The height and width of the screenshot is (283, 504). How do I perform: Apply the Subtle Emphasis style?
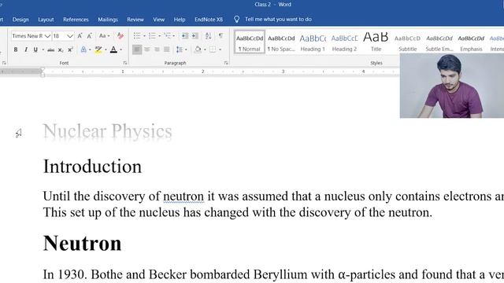(x=439, y=42)
